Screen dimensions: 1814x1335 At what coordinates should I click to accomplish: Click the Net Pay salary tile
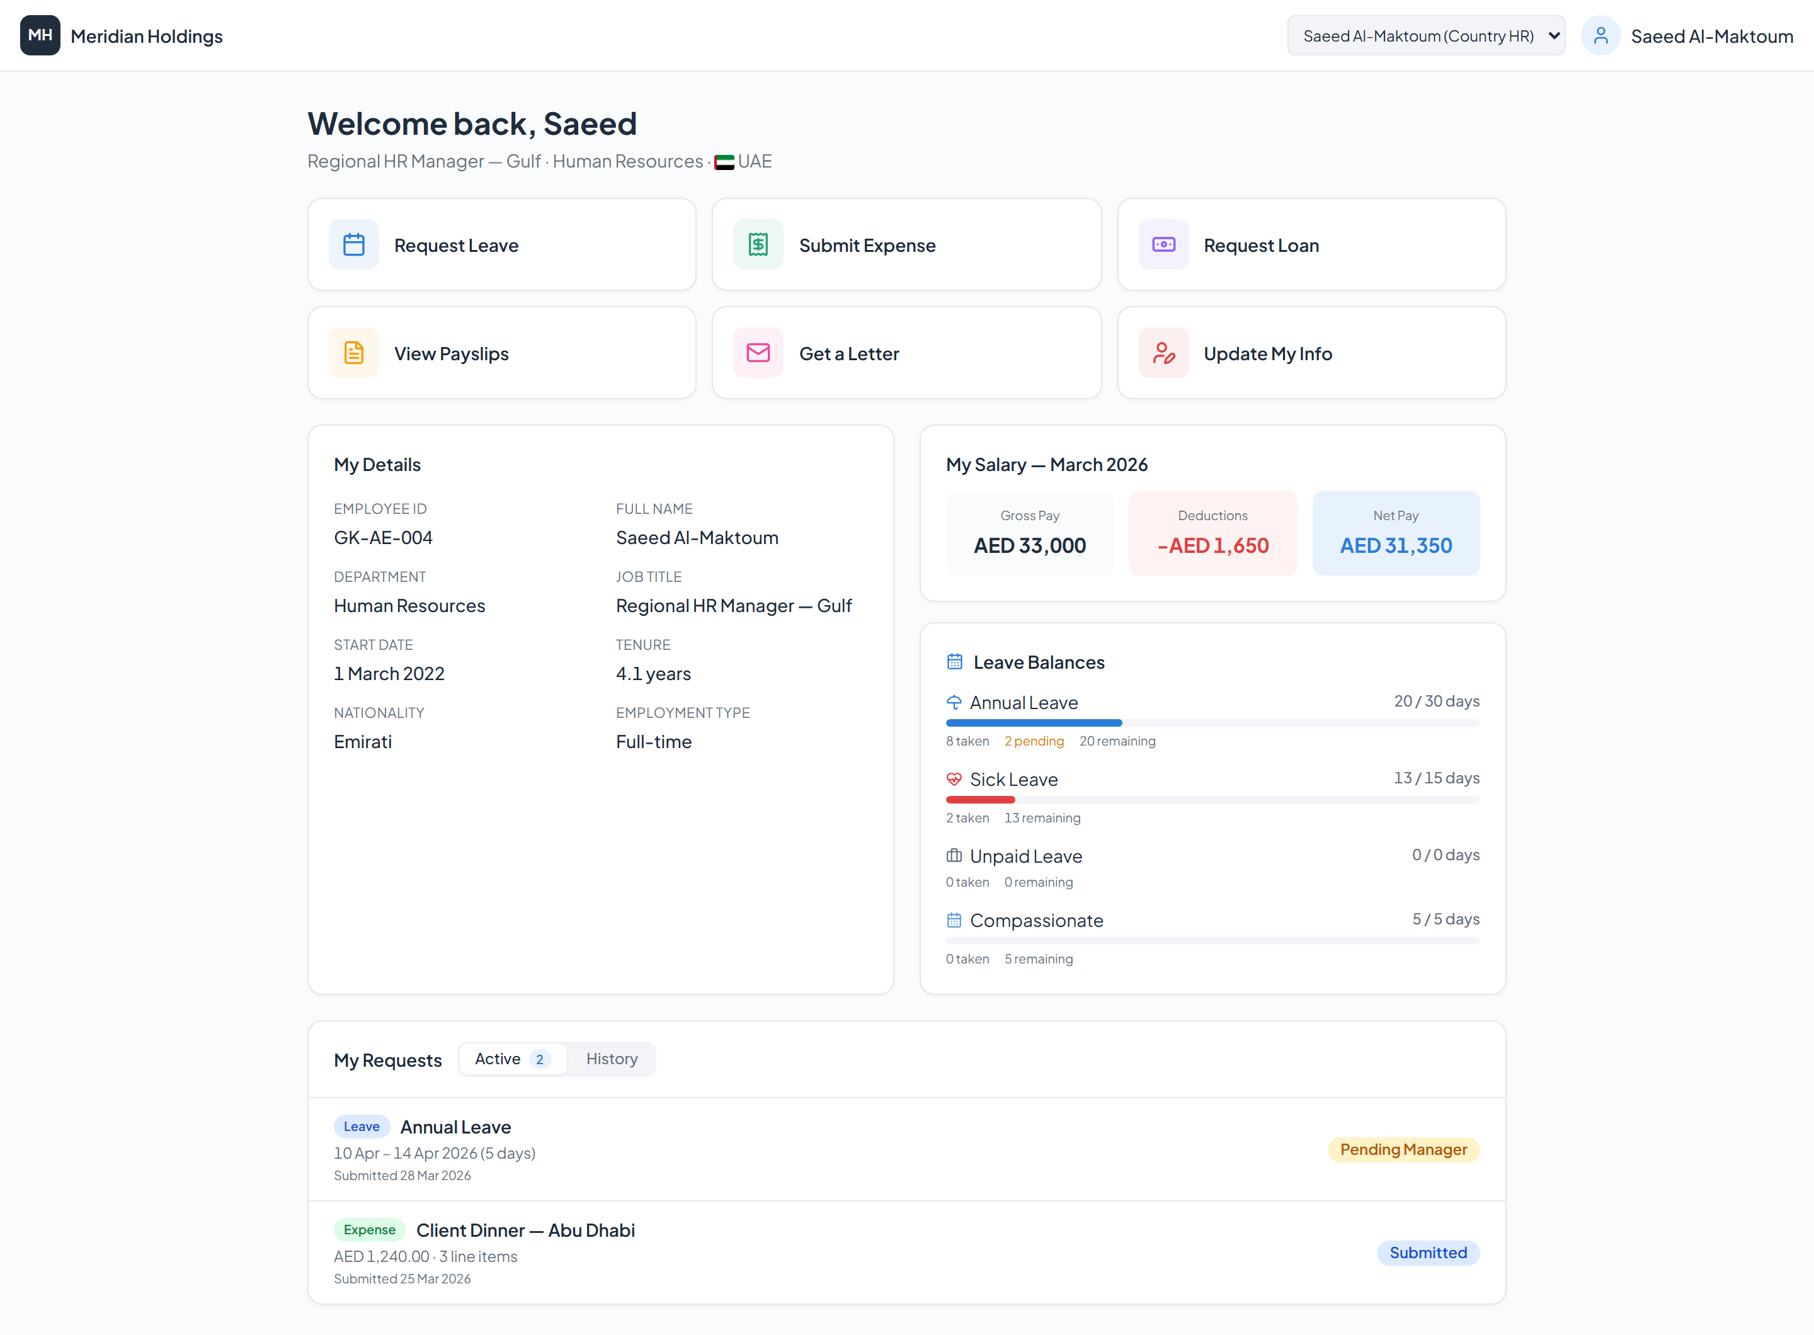1395,533
